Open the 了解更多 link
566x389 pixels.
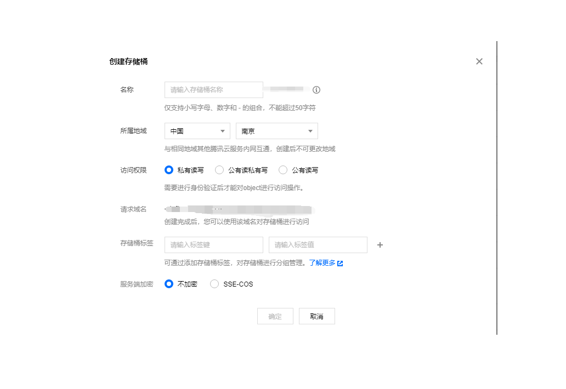pyautogui.click(x=322, y=263)
